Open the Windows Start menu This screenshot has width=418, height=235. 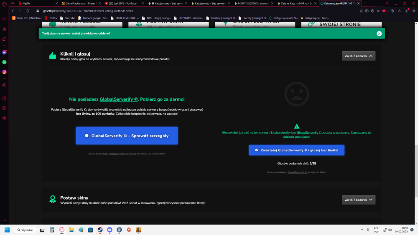point(7,230)
